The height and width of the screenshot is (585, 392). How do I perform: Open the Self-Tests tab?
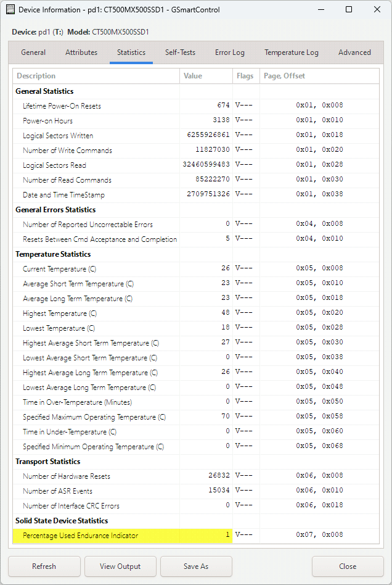tap(181, 52)
